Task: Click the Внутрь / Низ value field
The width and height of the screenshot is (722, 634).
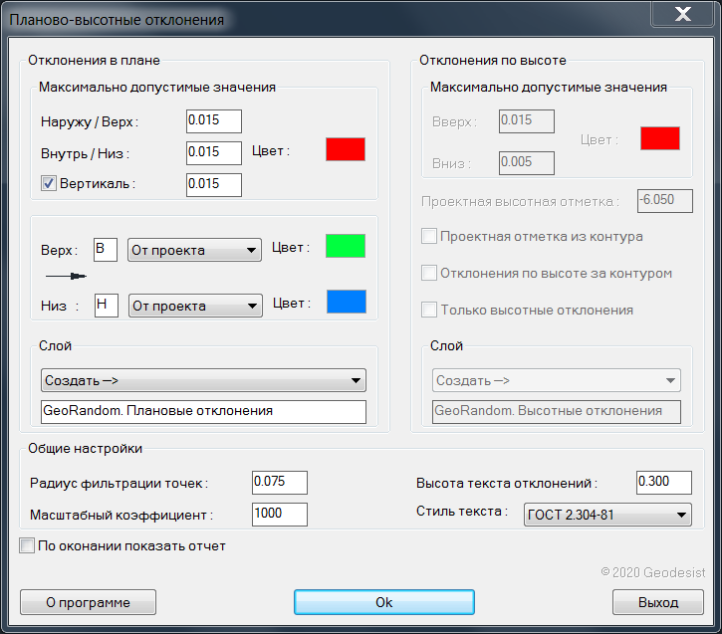Action: [214, 152]
